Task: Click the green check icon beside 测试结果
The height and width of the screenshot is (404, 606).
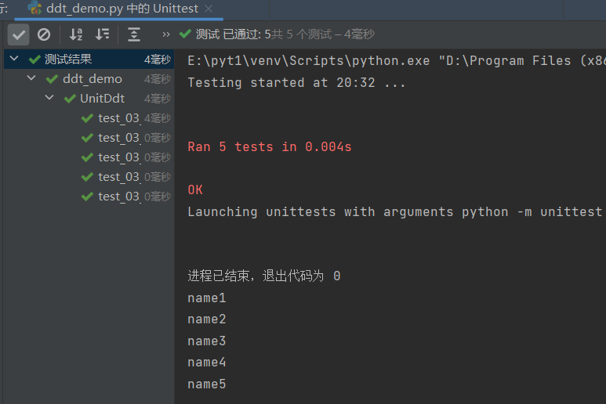Action: point(34,60)
